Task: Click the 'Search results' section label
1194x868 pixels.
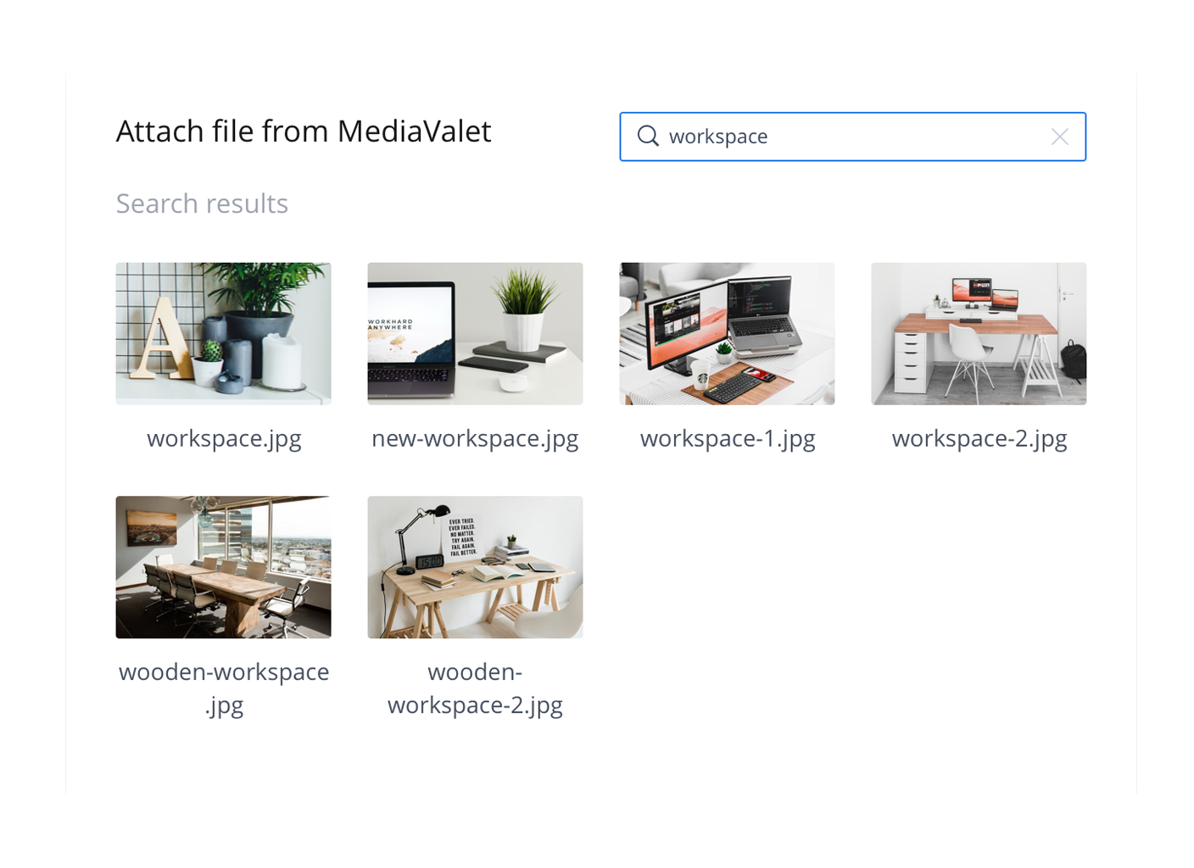Action: [202, 203]
